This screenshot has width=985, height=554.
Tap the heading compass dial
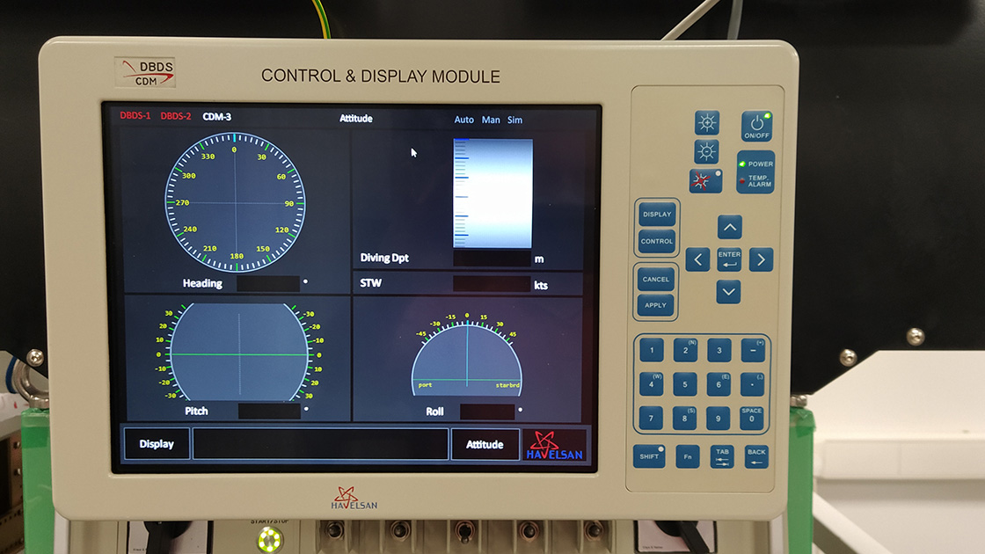tap(235, 202)
